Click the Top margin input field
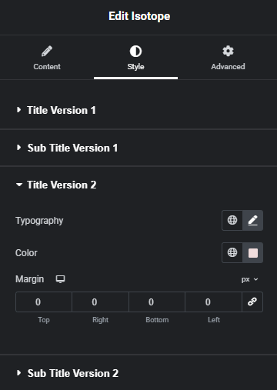The width and height of the screenshot is (277, 390). point(44,302)
